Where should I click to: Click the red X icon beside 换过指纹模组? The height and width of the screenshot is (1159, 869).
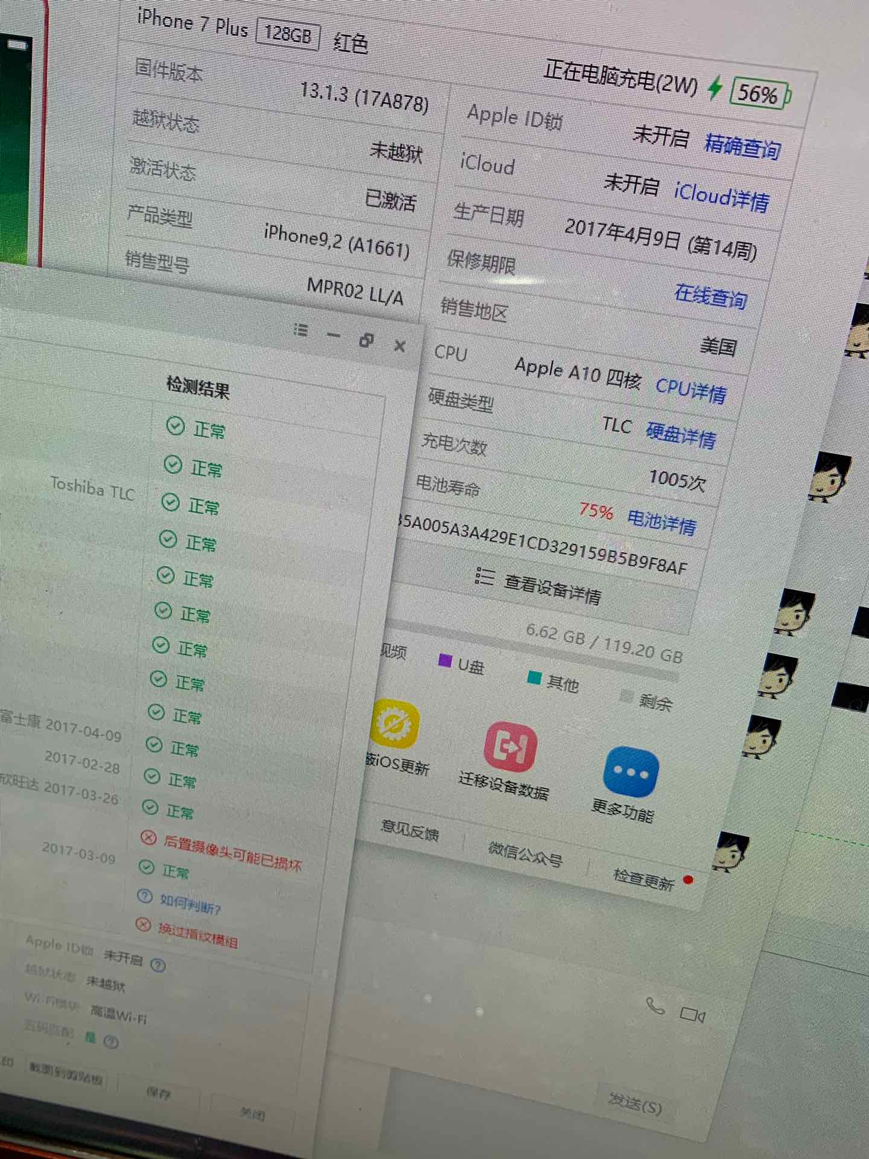[143, 924]
